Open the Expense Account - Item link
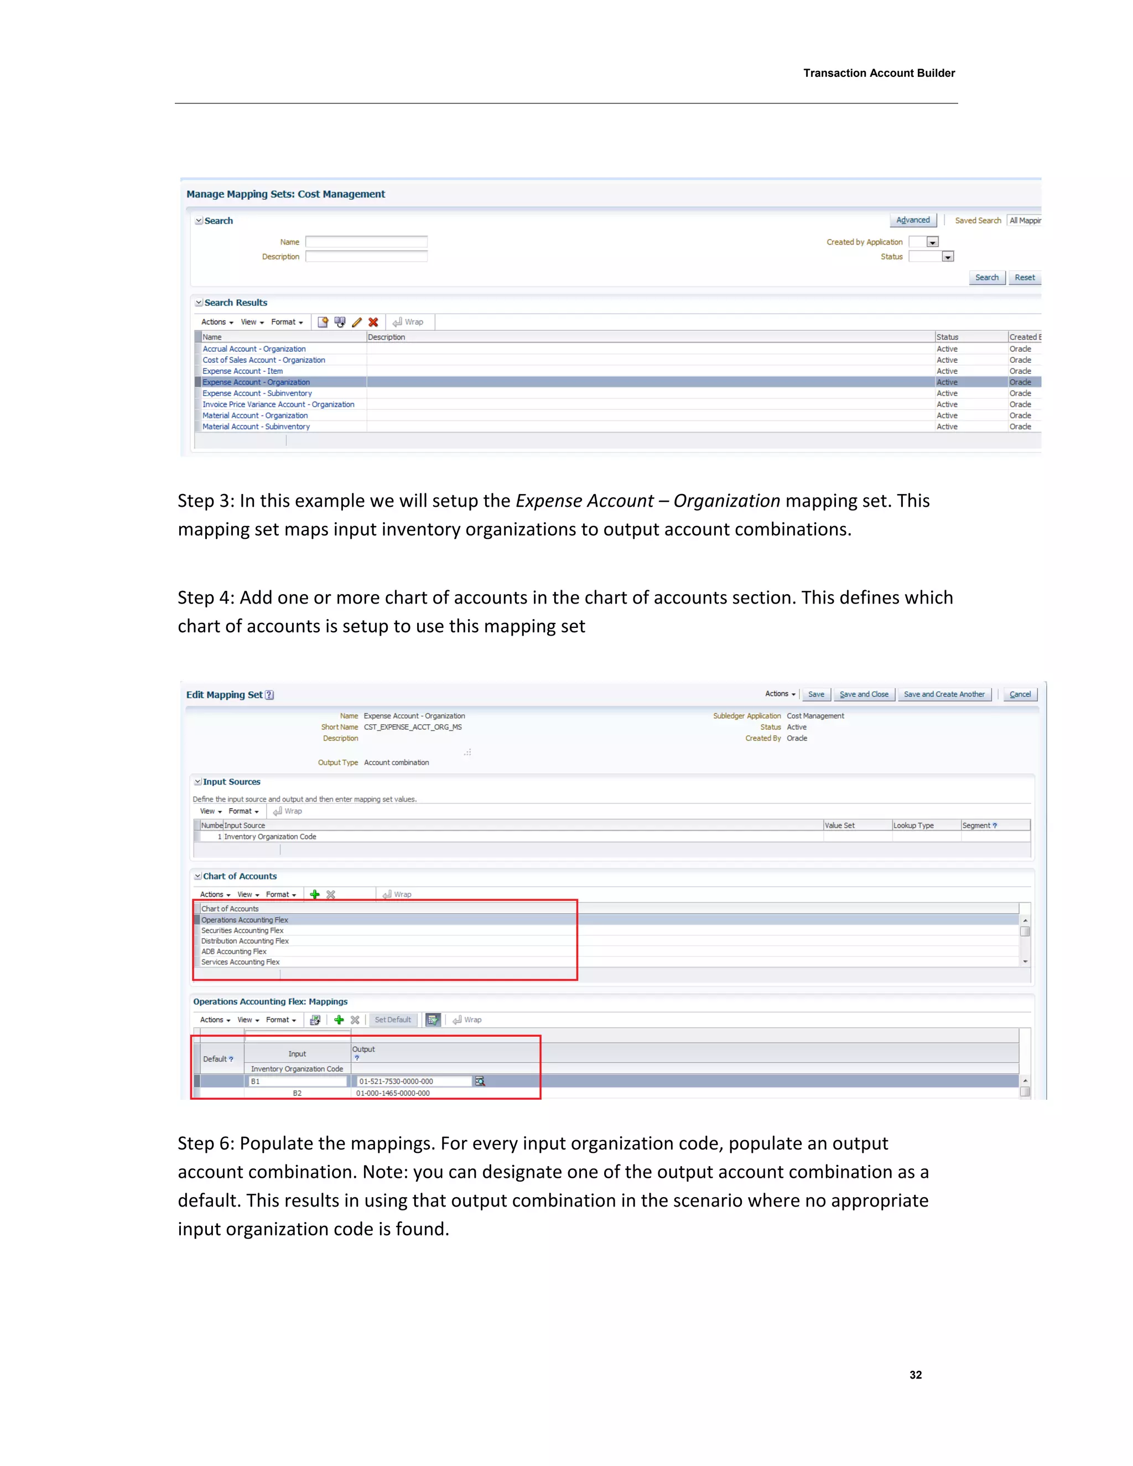Viewport: 1133px width, 1466px height. click(x=242, y=371)
